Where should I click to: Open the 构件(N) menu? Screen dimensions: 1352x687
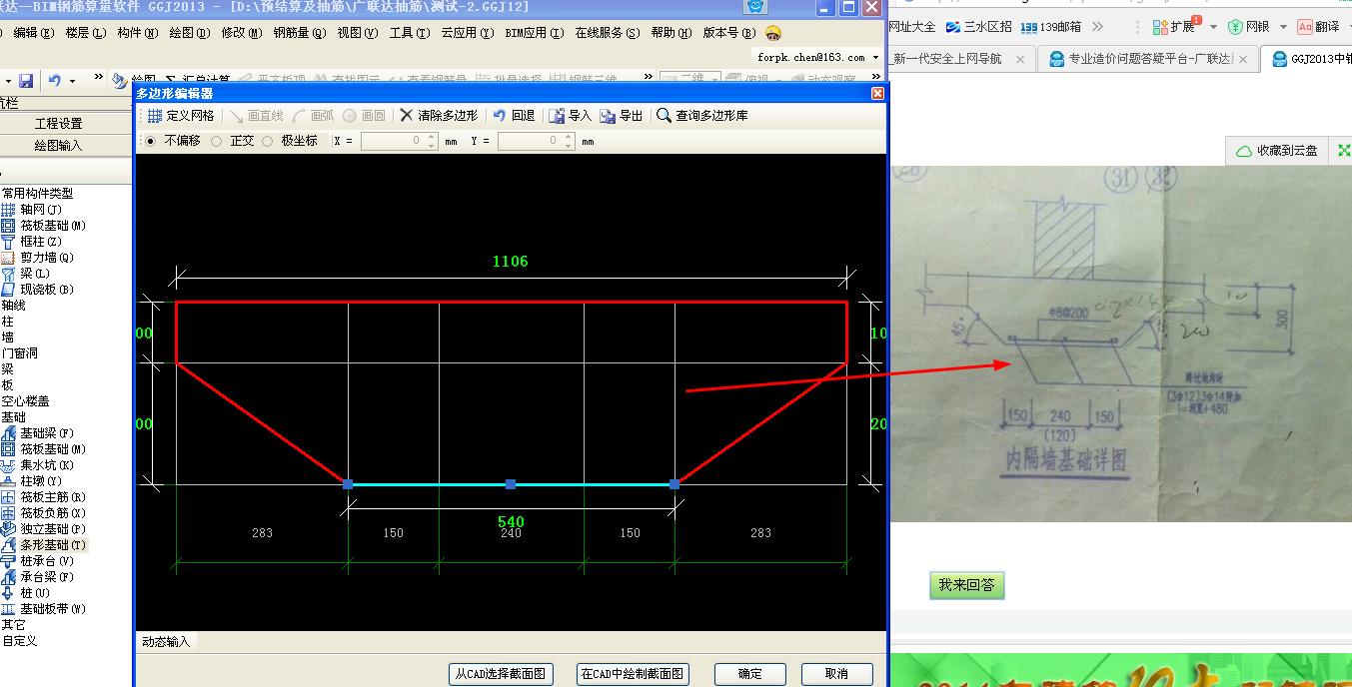[x=137, y=33]
